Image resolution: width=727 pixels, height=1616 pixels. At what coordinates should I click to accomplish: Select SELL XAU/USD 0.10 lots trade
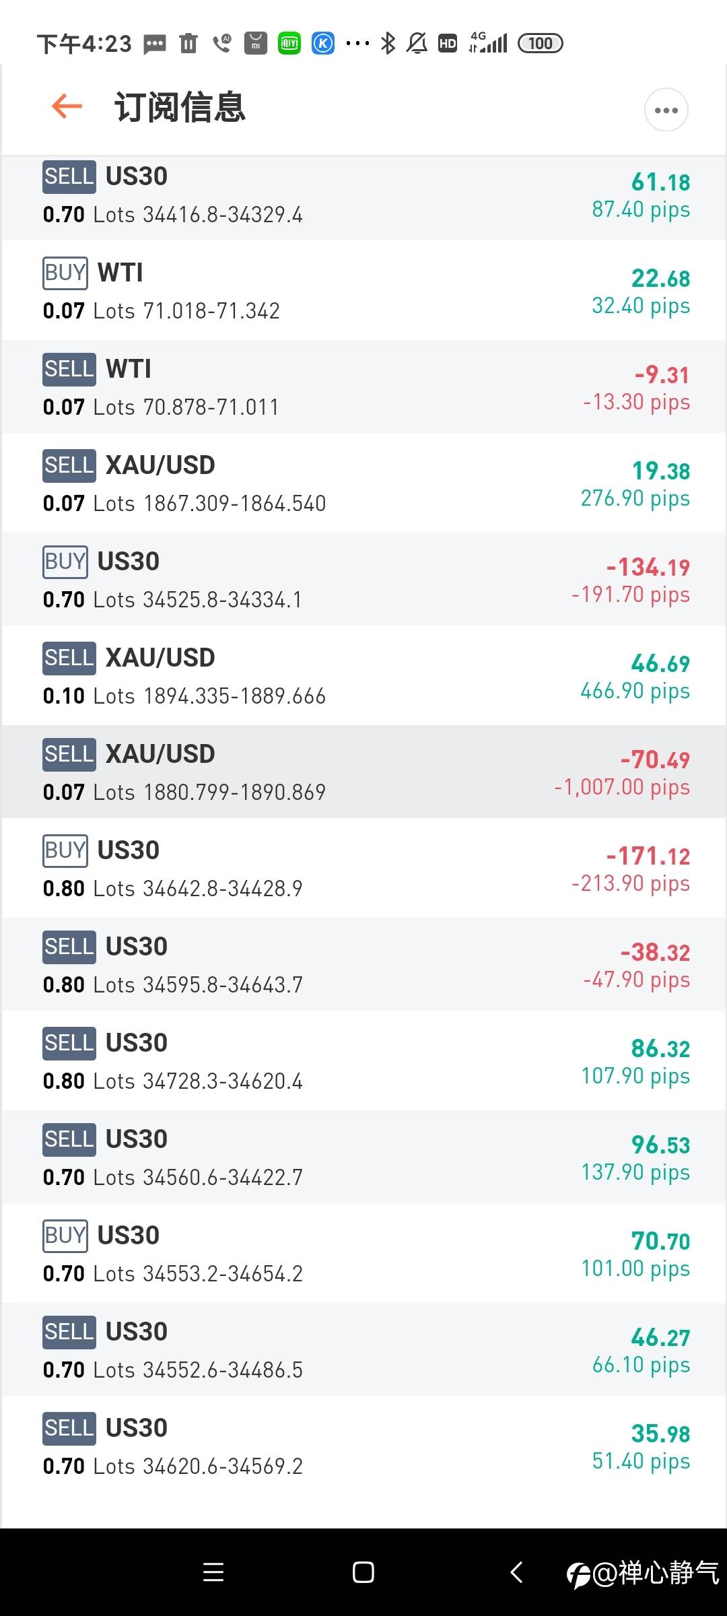point(363,676)
